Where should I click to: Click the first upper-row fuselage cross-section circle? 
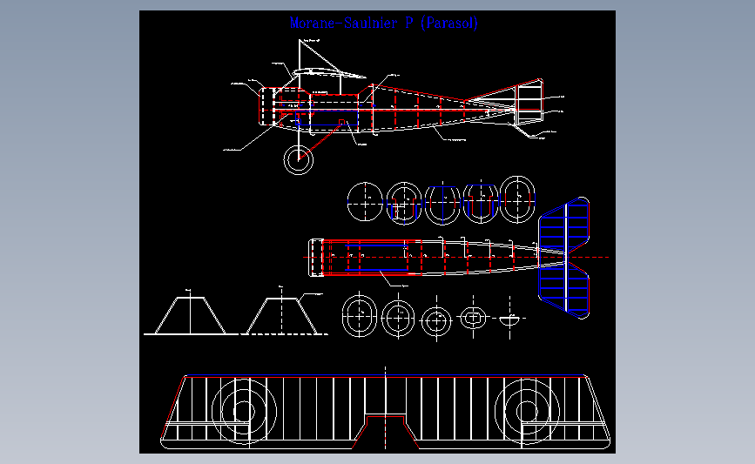click(x=365, y=202)
